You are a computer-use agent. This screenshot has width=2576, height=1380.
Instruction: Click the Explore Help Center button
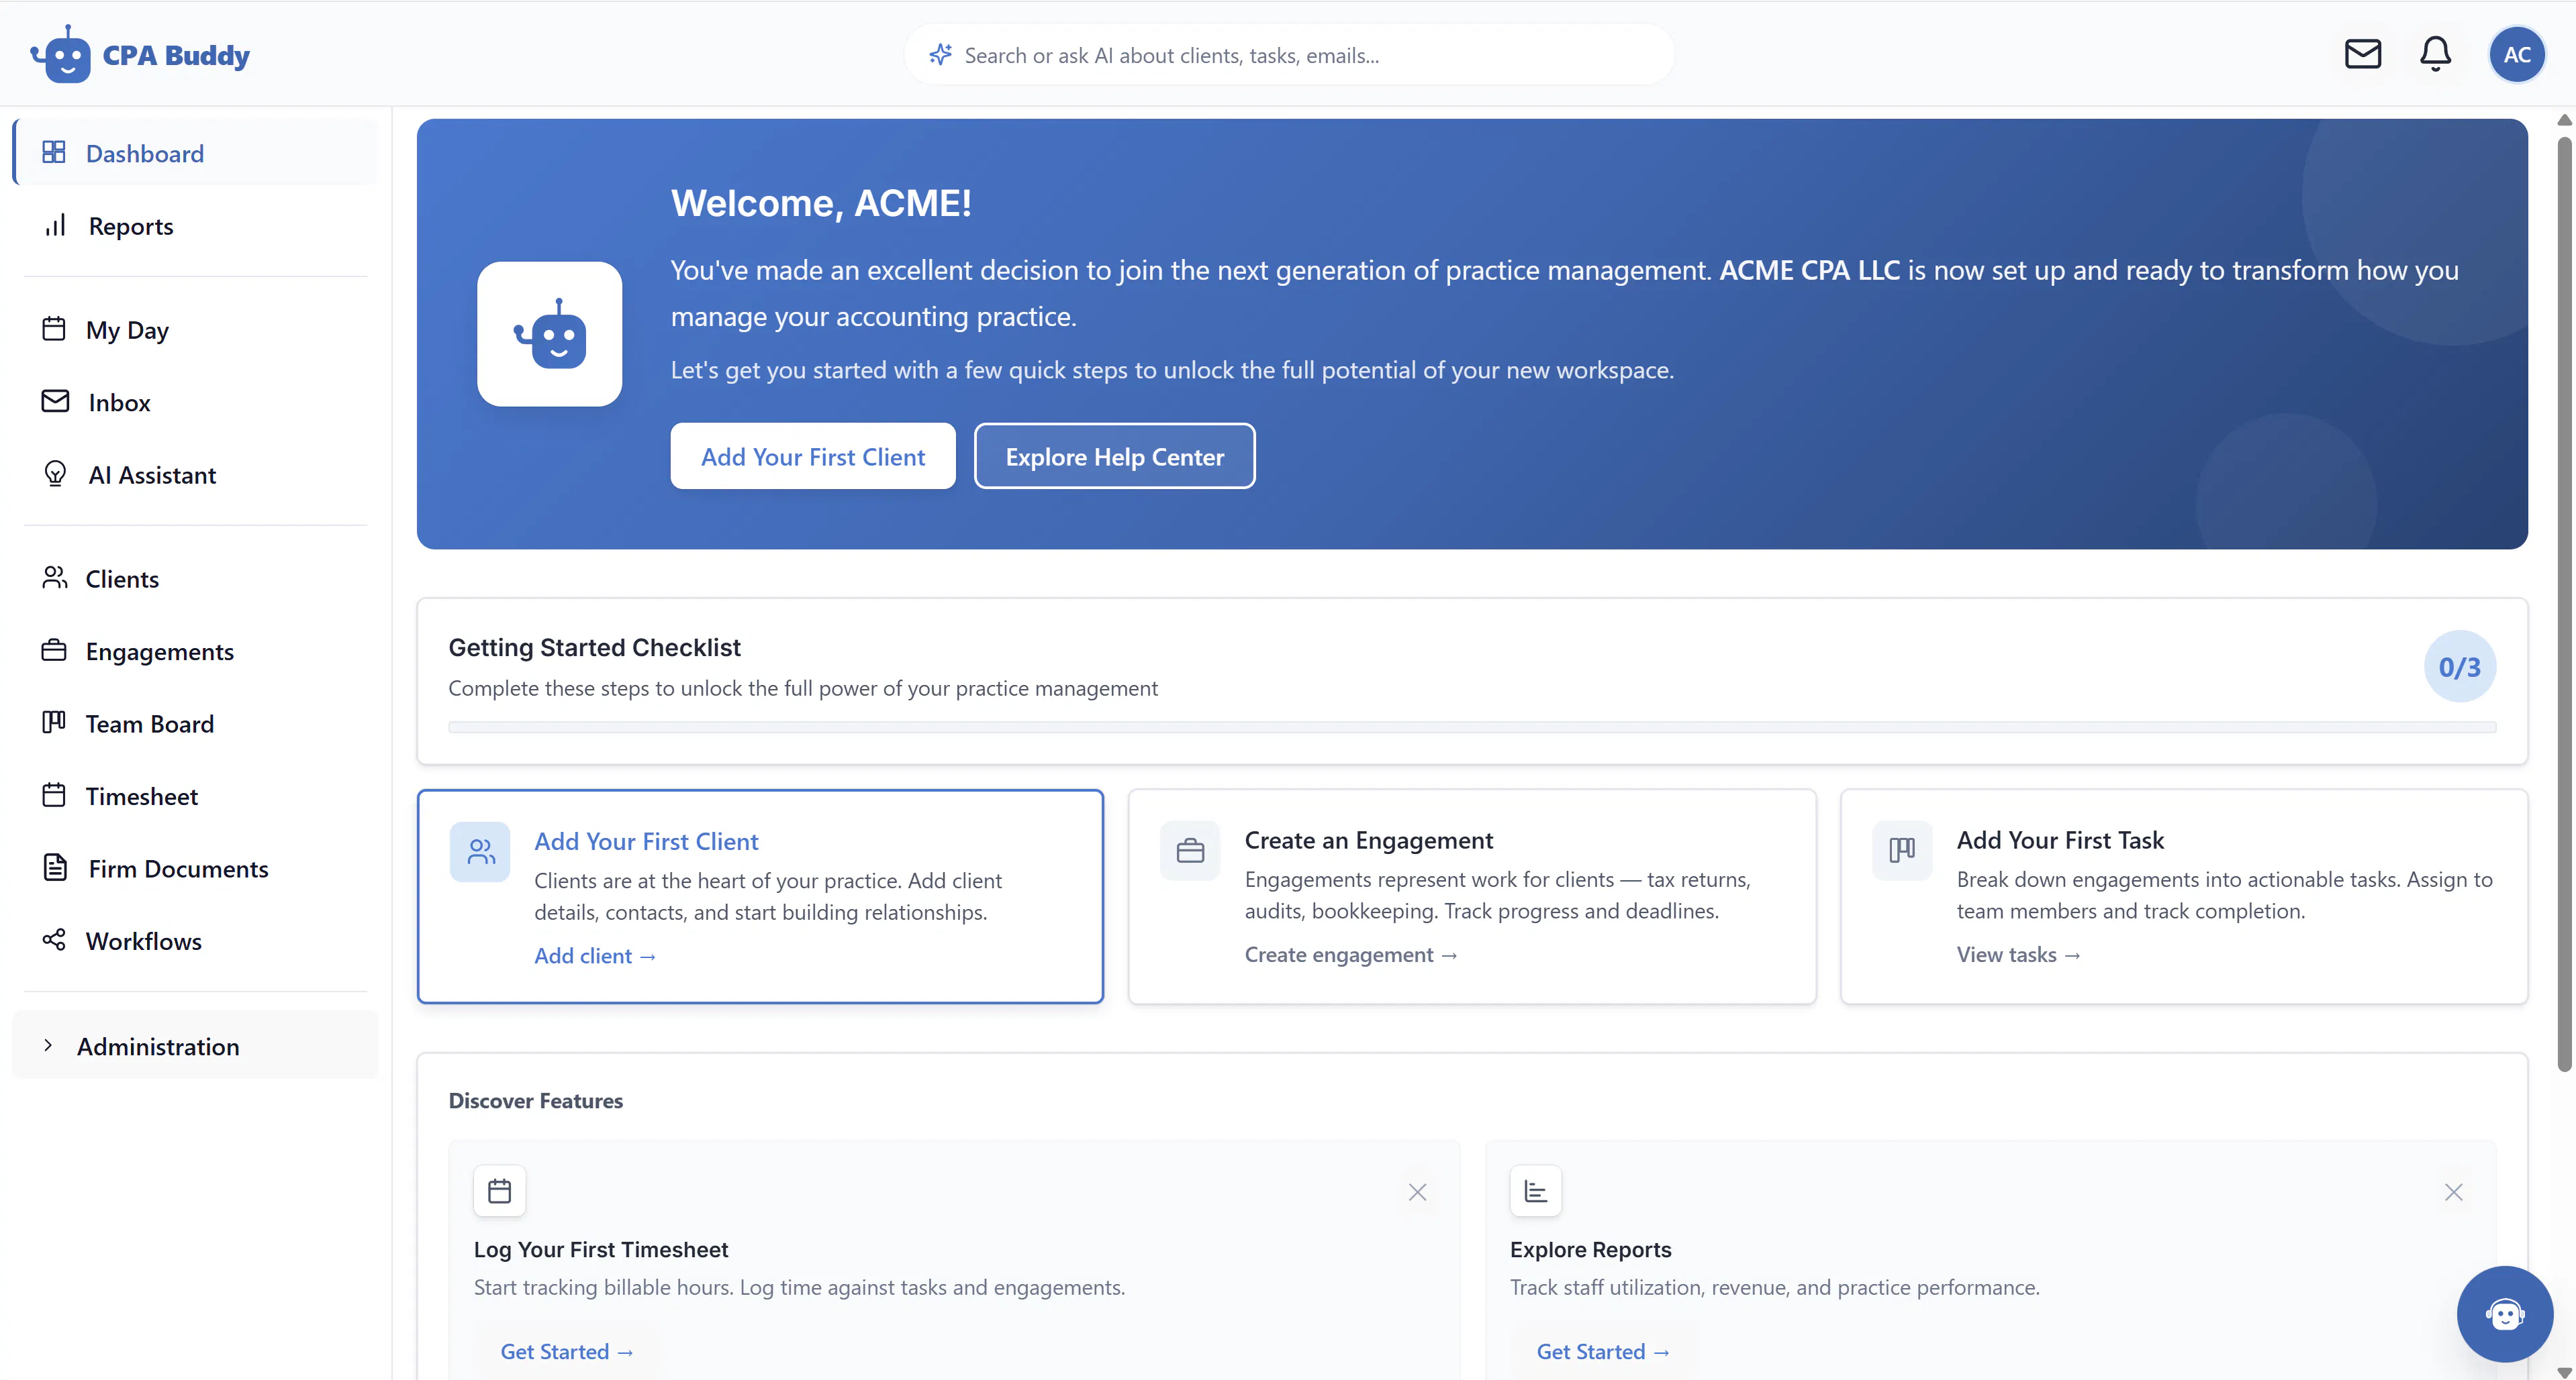tap(1114, 457)
